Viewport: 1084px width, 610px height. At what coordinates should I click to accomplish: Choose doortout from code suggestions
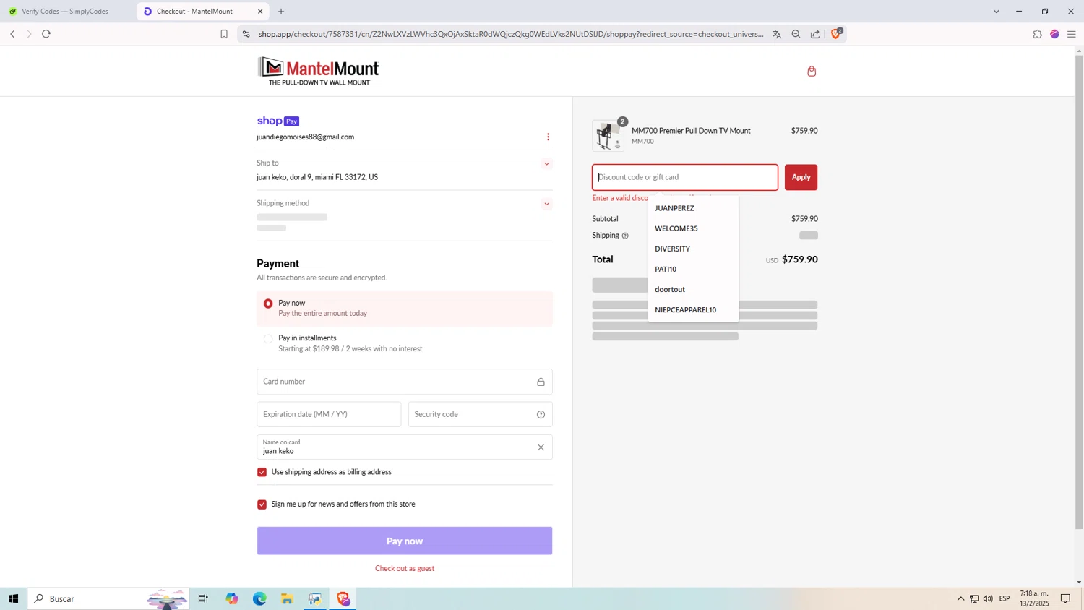coord(693,289)
